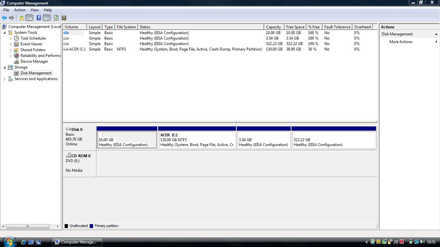This screenshot has width=440, height=247.
Task: Sort by the Capacity column header
Action: (273, 27)
